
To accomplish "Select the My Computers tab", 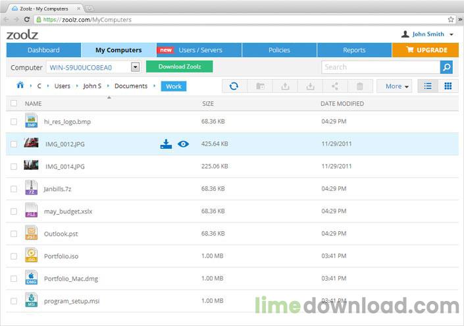I will 118,50.
